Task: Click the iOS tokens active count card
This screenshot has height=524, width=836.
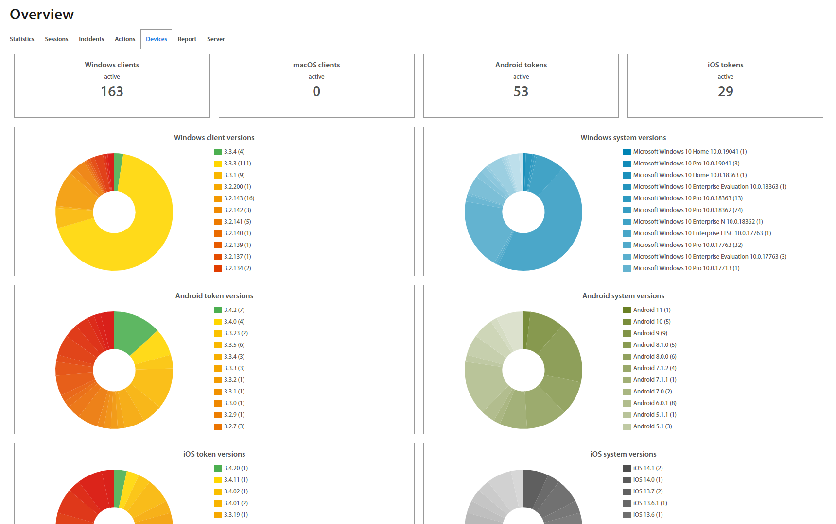Action: pos(725,86)
